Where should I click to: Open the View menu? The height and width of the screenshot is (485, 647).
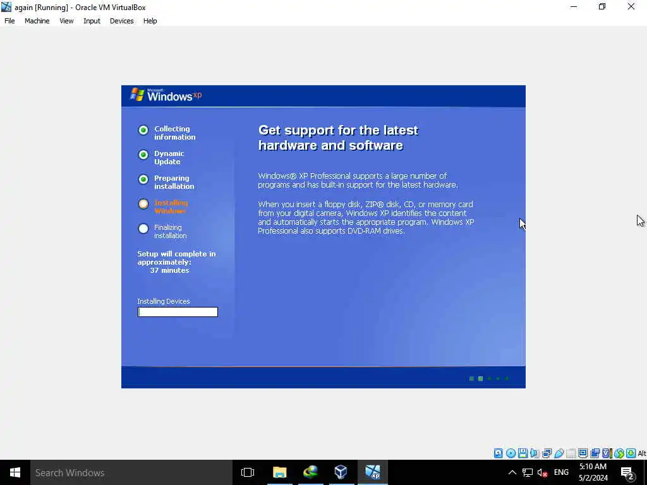click(66, 21)
